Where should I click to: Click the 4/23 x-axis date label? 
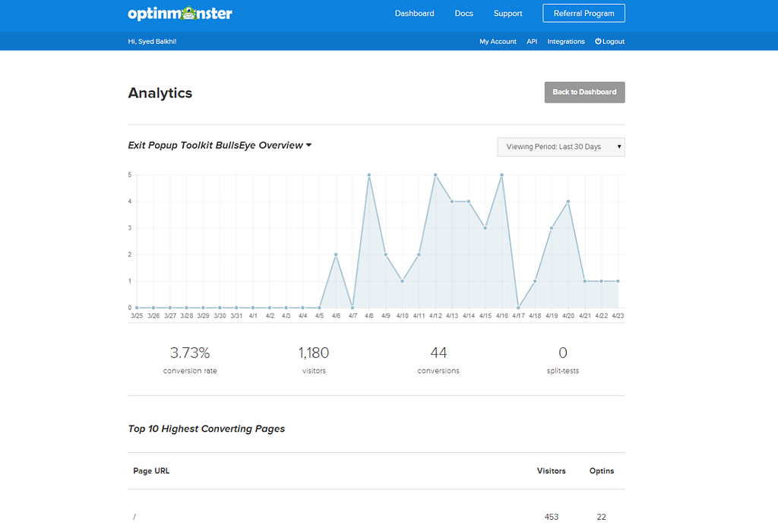618,315
